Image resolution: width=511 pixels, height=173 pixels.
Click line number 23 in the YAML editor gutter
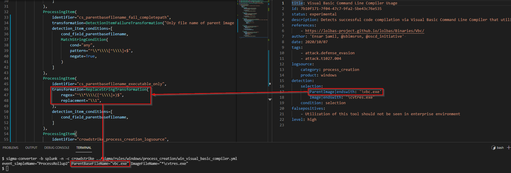tap(282, 125)
